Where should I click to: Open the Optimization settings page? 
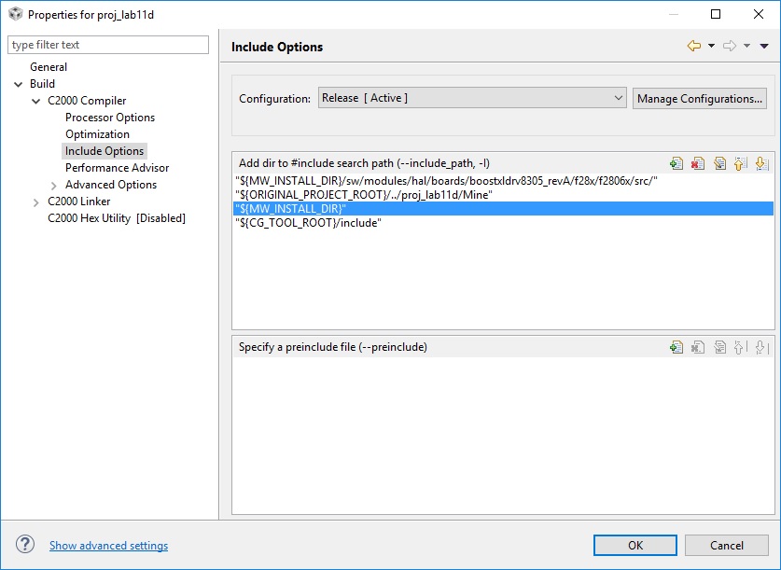pos(97,134)
